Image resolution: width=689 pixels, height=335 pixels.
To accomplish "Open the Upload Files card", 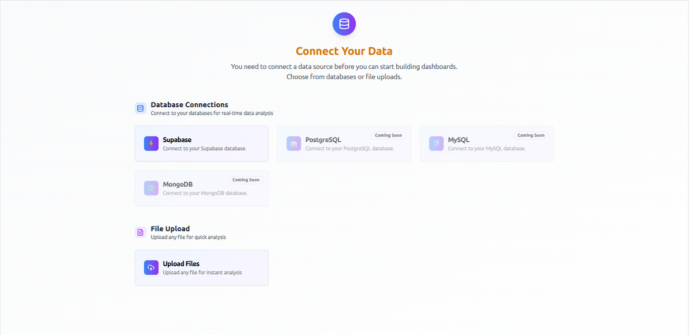I will (202, 267).
